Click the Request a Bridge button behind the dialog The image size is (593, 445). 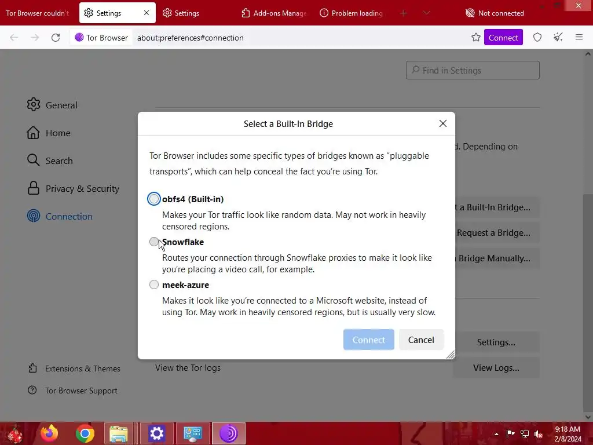(x=496, y=233)
